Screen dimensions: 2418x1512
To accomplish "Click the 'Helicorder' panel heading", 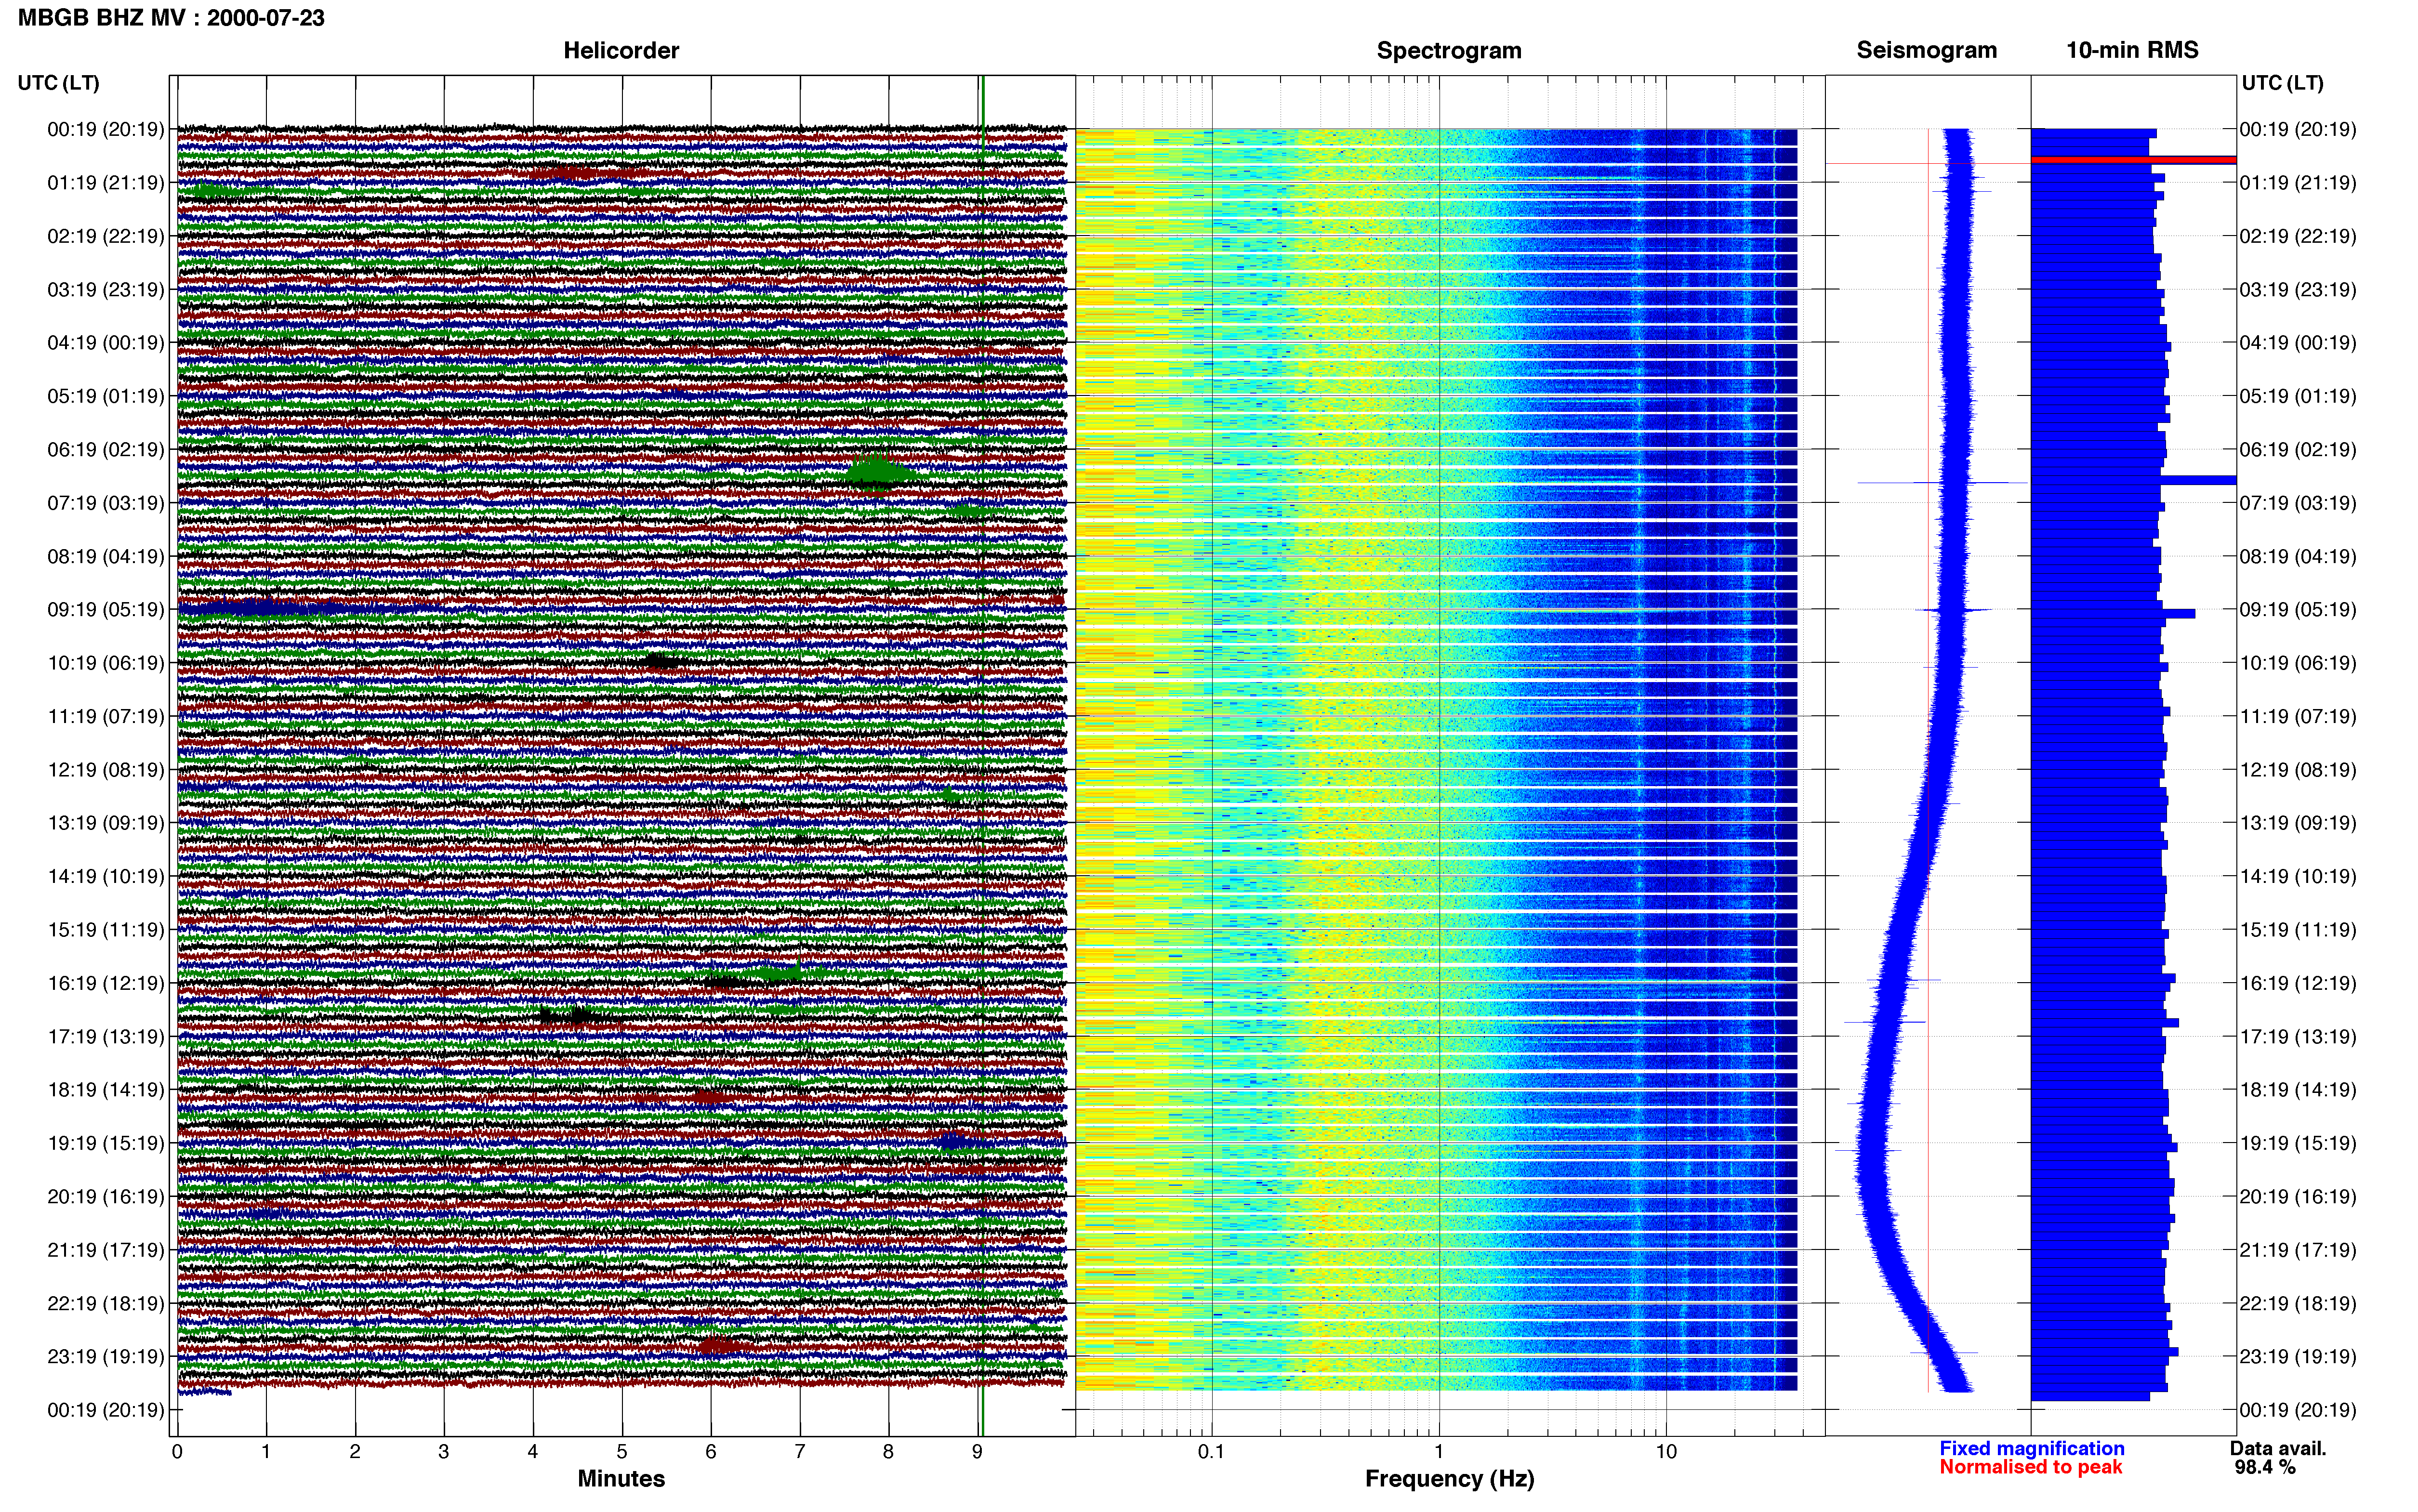I will pyautogui.click(x=621, y=50).
